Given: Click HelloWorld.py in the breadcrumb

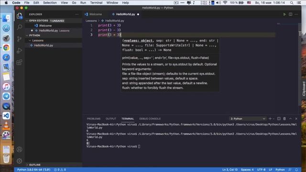Looking at the screenshot, I should click(115, 21).
